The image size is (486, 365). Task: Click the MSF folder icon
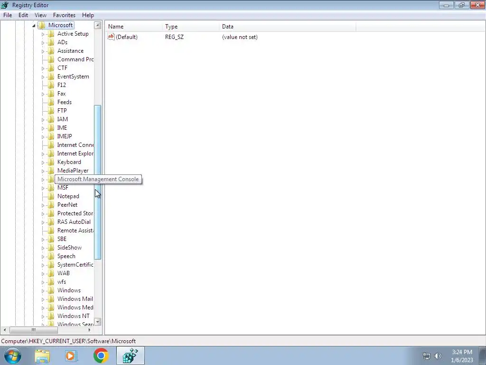51,188
